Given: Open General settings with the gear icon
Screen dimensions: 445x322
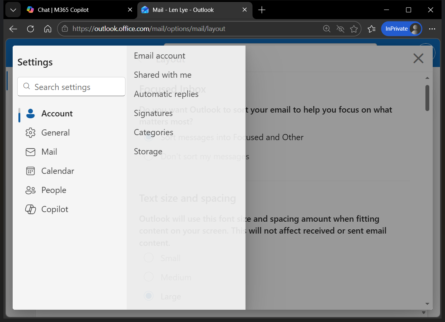Looking at the screenshot, I should pyautogui.click(x=30, y=132).
